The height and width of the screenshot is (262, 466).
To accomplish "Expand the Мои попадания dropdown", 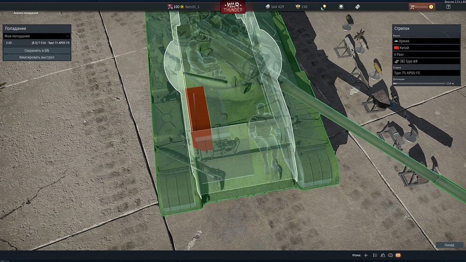I will pyautogui.click(x=37, y=36).
